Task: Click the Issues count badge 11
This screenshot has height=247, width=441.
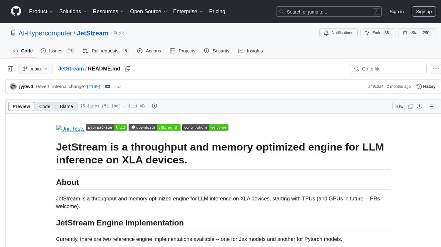Action: [x=70, y=51]
